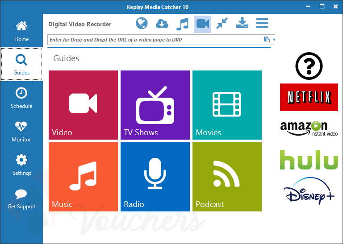Open the Amazon Instant Video logo
This screenshot has height=244, width=343.
pyautogui.click(x=309, y=128)
